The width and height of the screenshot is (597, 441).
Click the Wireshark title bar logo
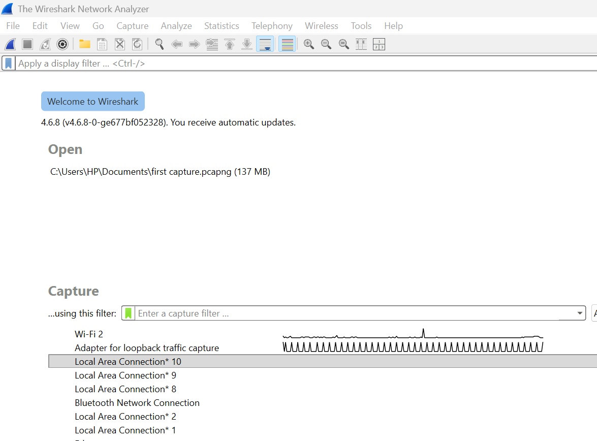click(7, 9)
